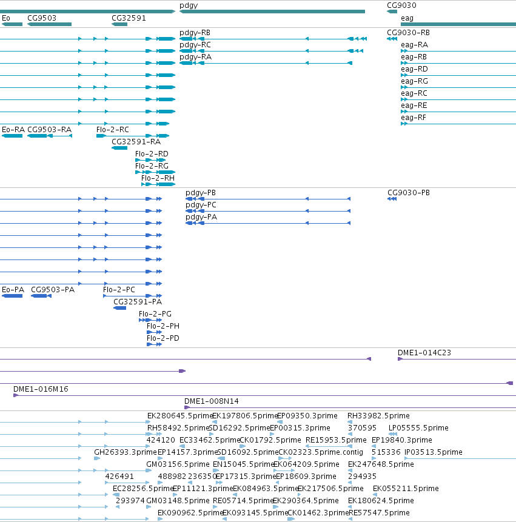The width and height of the screenshot is (516, 522).
Task: Select eag-RG transcript
Action: [x=458, y=87]
